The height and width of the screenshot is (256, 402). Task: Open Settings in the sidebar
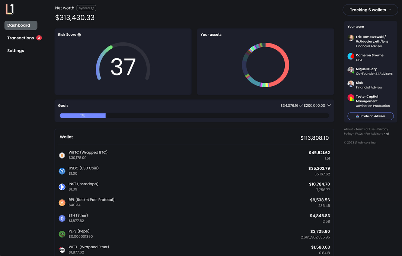coord(16,51)
